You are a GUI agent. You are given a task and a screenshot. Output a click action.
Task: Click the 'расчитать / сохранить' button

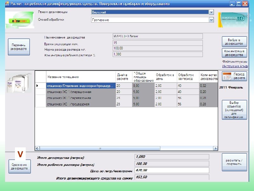pyautogui.click(x=234, y=162)
